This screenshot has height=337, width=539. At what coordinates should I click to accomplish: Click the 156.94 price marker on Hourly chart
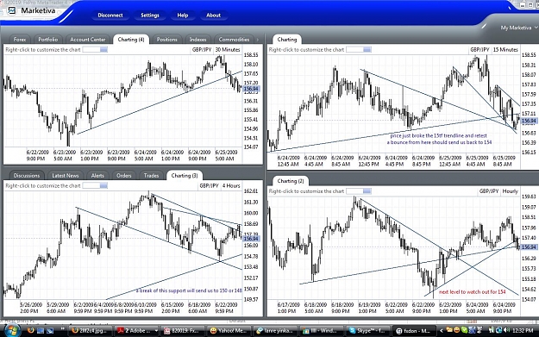tap(529, 247)
